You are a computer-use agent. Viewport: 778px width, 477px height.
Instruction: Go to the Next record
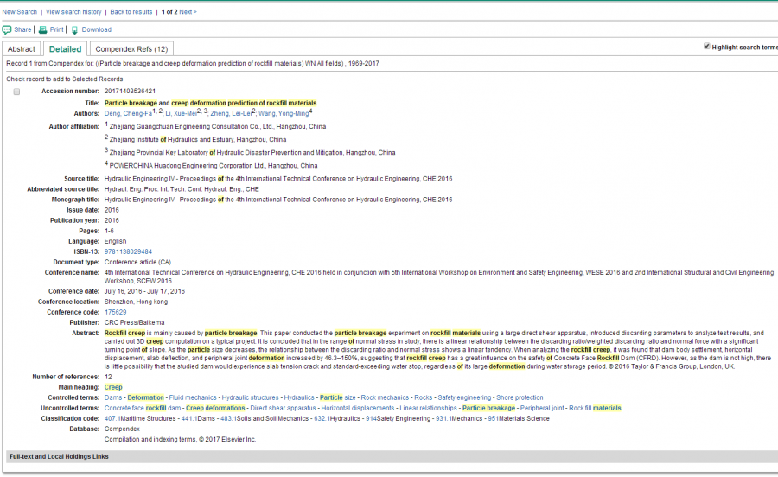coord(188,12)
